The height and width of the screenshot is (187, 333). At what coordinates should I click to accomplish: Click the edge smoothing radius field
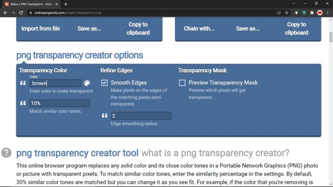coord(141,116)
